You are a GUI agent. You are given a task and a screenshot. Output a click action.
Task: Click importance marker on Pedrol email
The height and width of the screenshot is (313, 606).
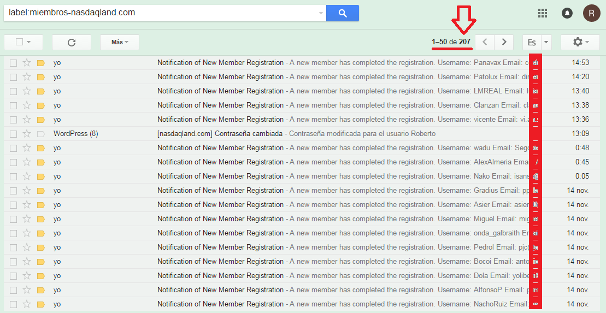click(x=41, y=247)
